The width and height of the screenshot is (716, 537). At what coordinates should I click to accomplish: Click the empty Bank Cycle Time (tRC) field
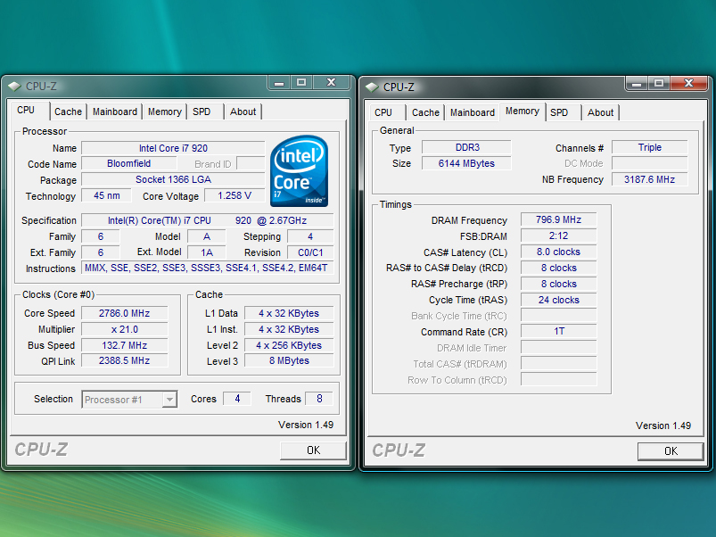(558, 316)
